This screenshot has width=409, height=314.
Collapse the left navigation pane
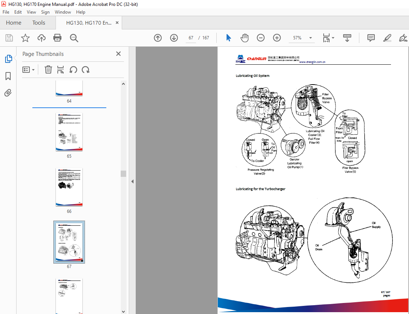(x=132, y=182)
